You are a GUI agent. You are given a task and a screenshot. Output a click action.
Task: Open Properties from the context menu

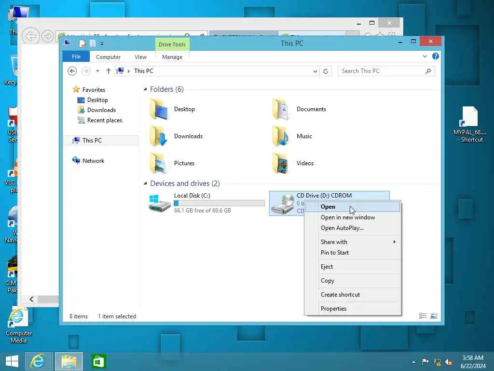tap(353, 309)
